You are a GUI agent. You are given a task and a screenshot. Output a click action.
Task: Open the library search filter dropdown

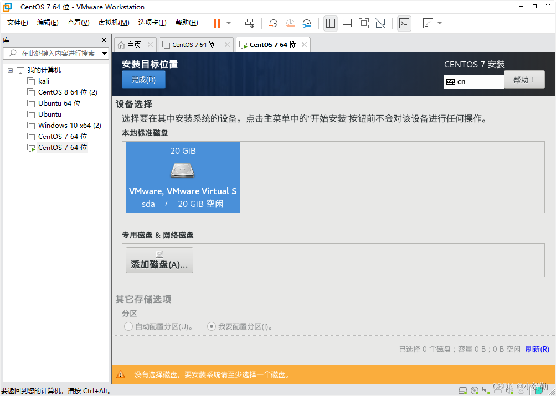tap(104, 54)
